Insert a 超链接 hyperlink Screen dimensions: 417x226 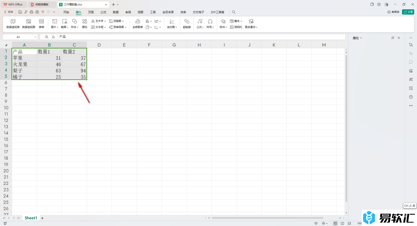click(x=187, y=23)
